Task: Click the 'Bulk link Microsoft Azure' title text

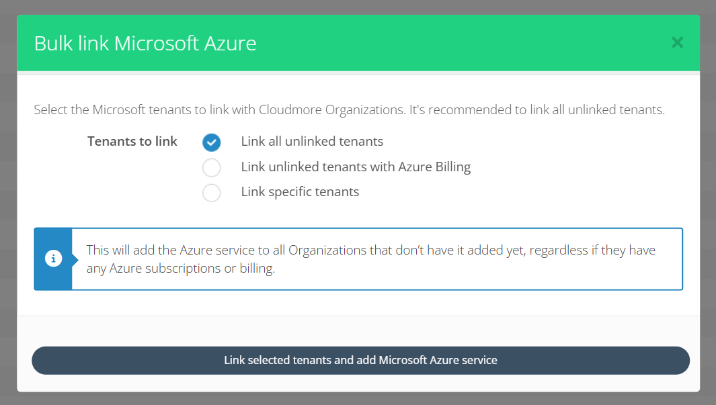Action: click(x=145, y=44)
